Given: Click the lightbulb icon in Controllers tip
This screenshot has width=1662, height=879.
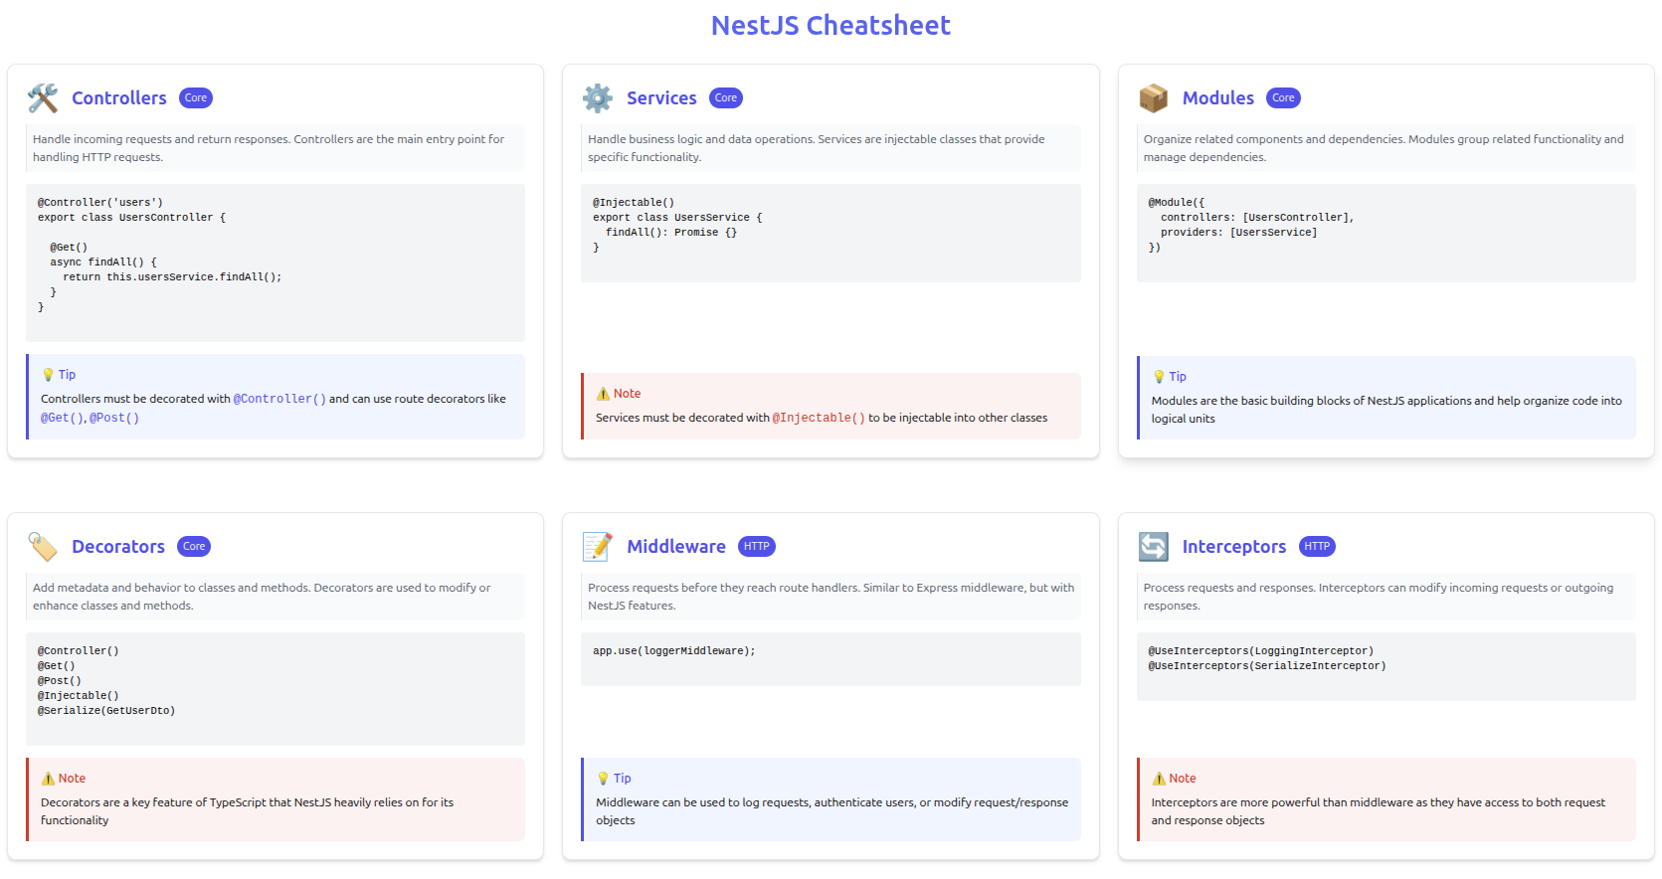Looking at the screenshot, I should (x=48, y=375).
